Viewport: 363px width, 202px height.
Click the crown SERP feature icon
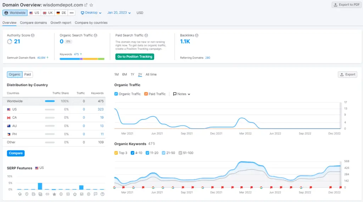pos(75,194)
